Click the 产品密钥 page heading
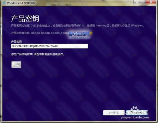 coord(25,19)
